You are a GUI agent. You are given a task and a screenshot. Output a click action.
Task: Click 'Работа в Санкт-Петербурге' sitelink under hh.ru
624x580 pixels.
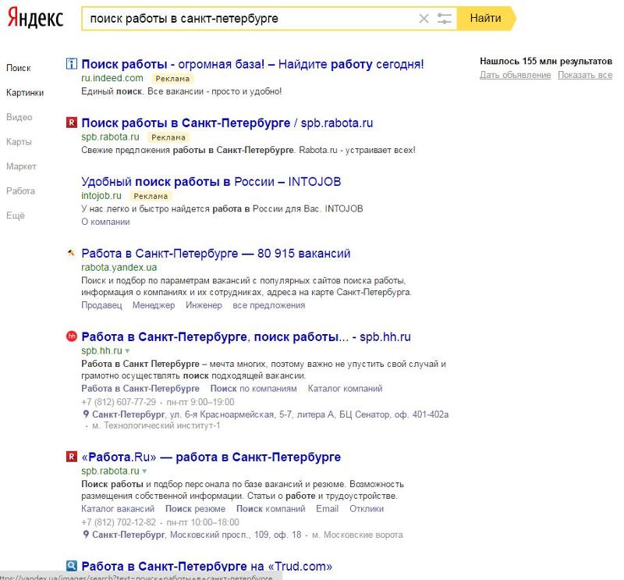(140, 389)
